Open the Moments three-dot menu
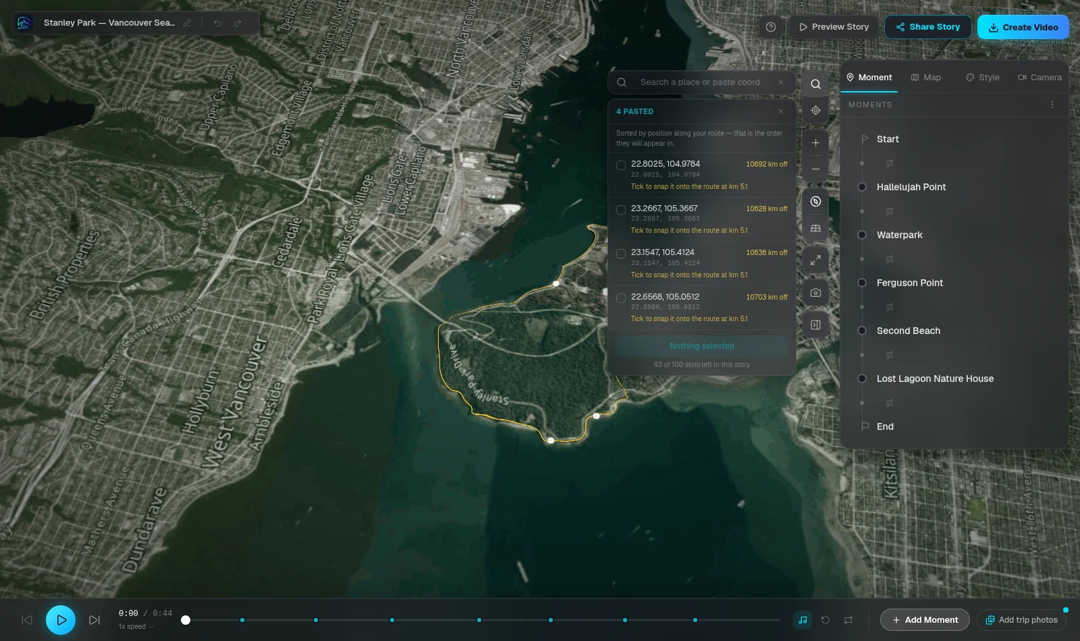The width and height of the screenshot is (1080, 641). (1052, 105)
